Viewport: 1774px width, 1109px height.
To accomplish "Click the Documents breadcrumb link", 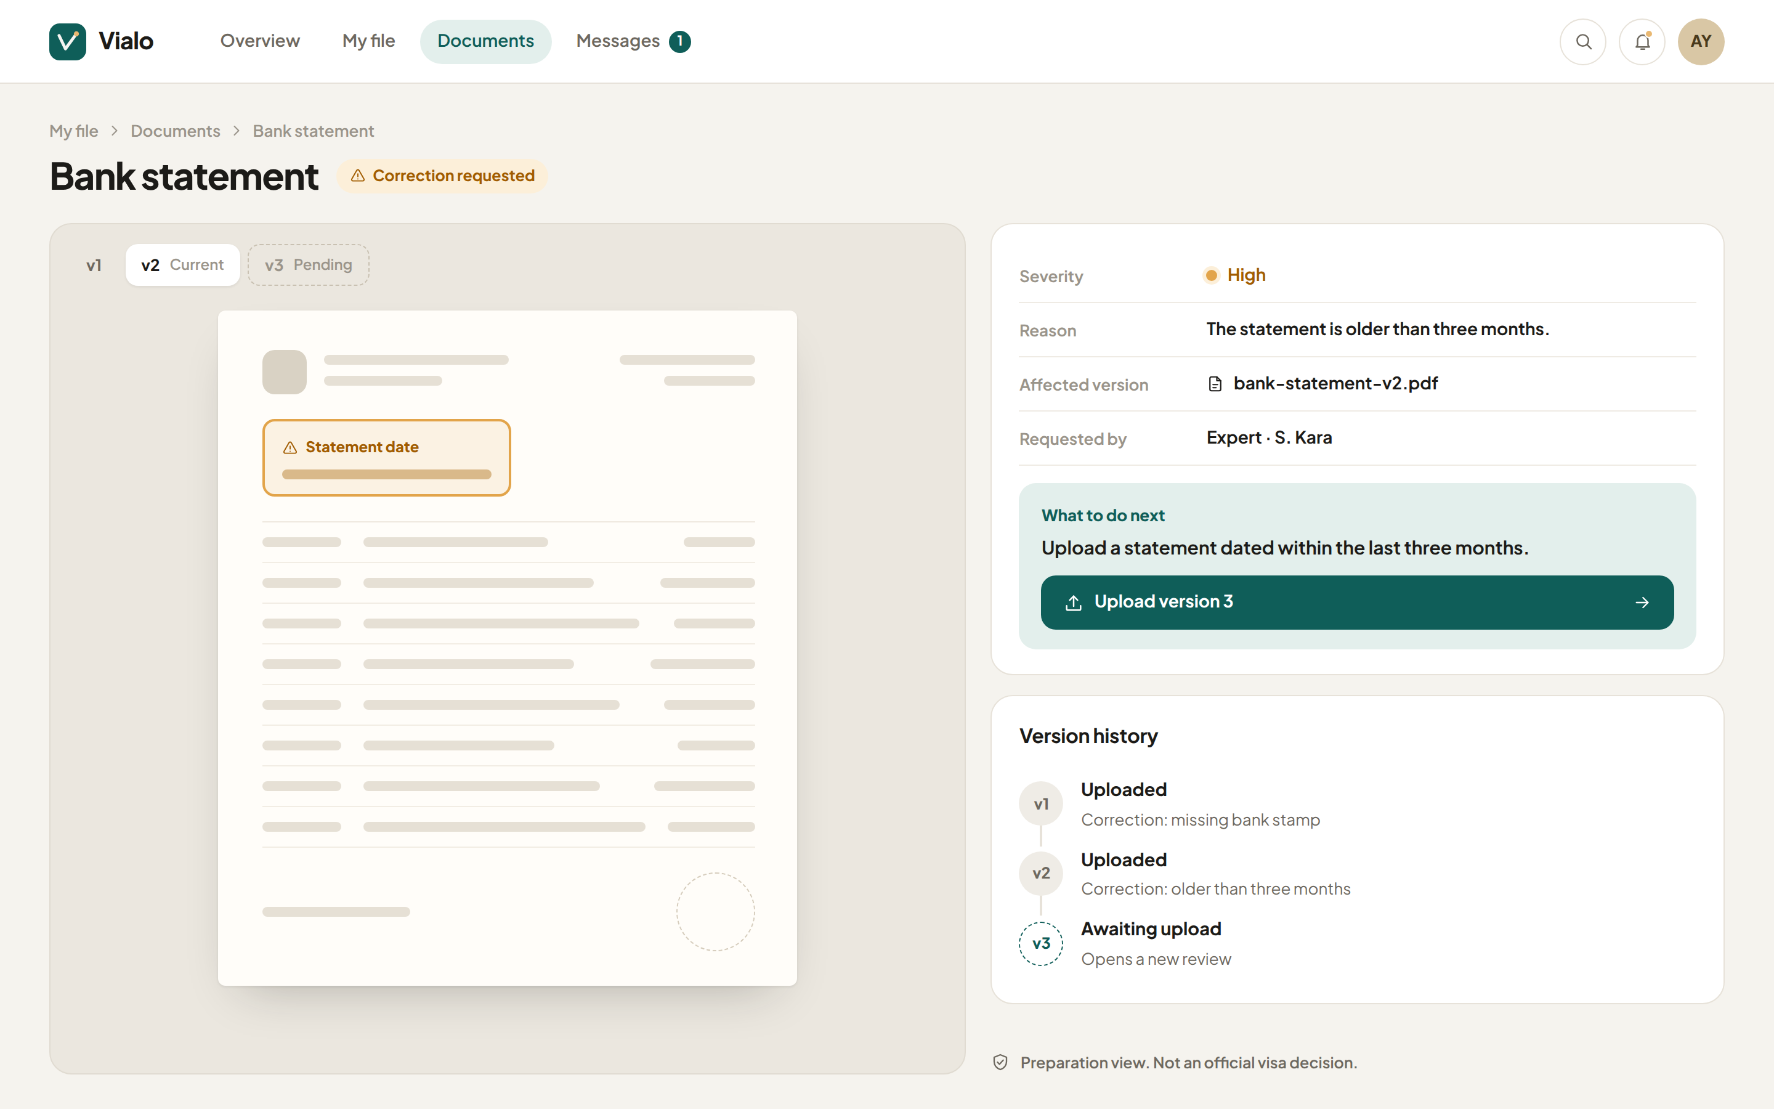I will click(x=175, y=131).
